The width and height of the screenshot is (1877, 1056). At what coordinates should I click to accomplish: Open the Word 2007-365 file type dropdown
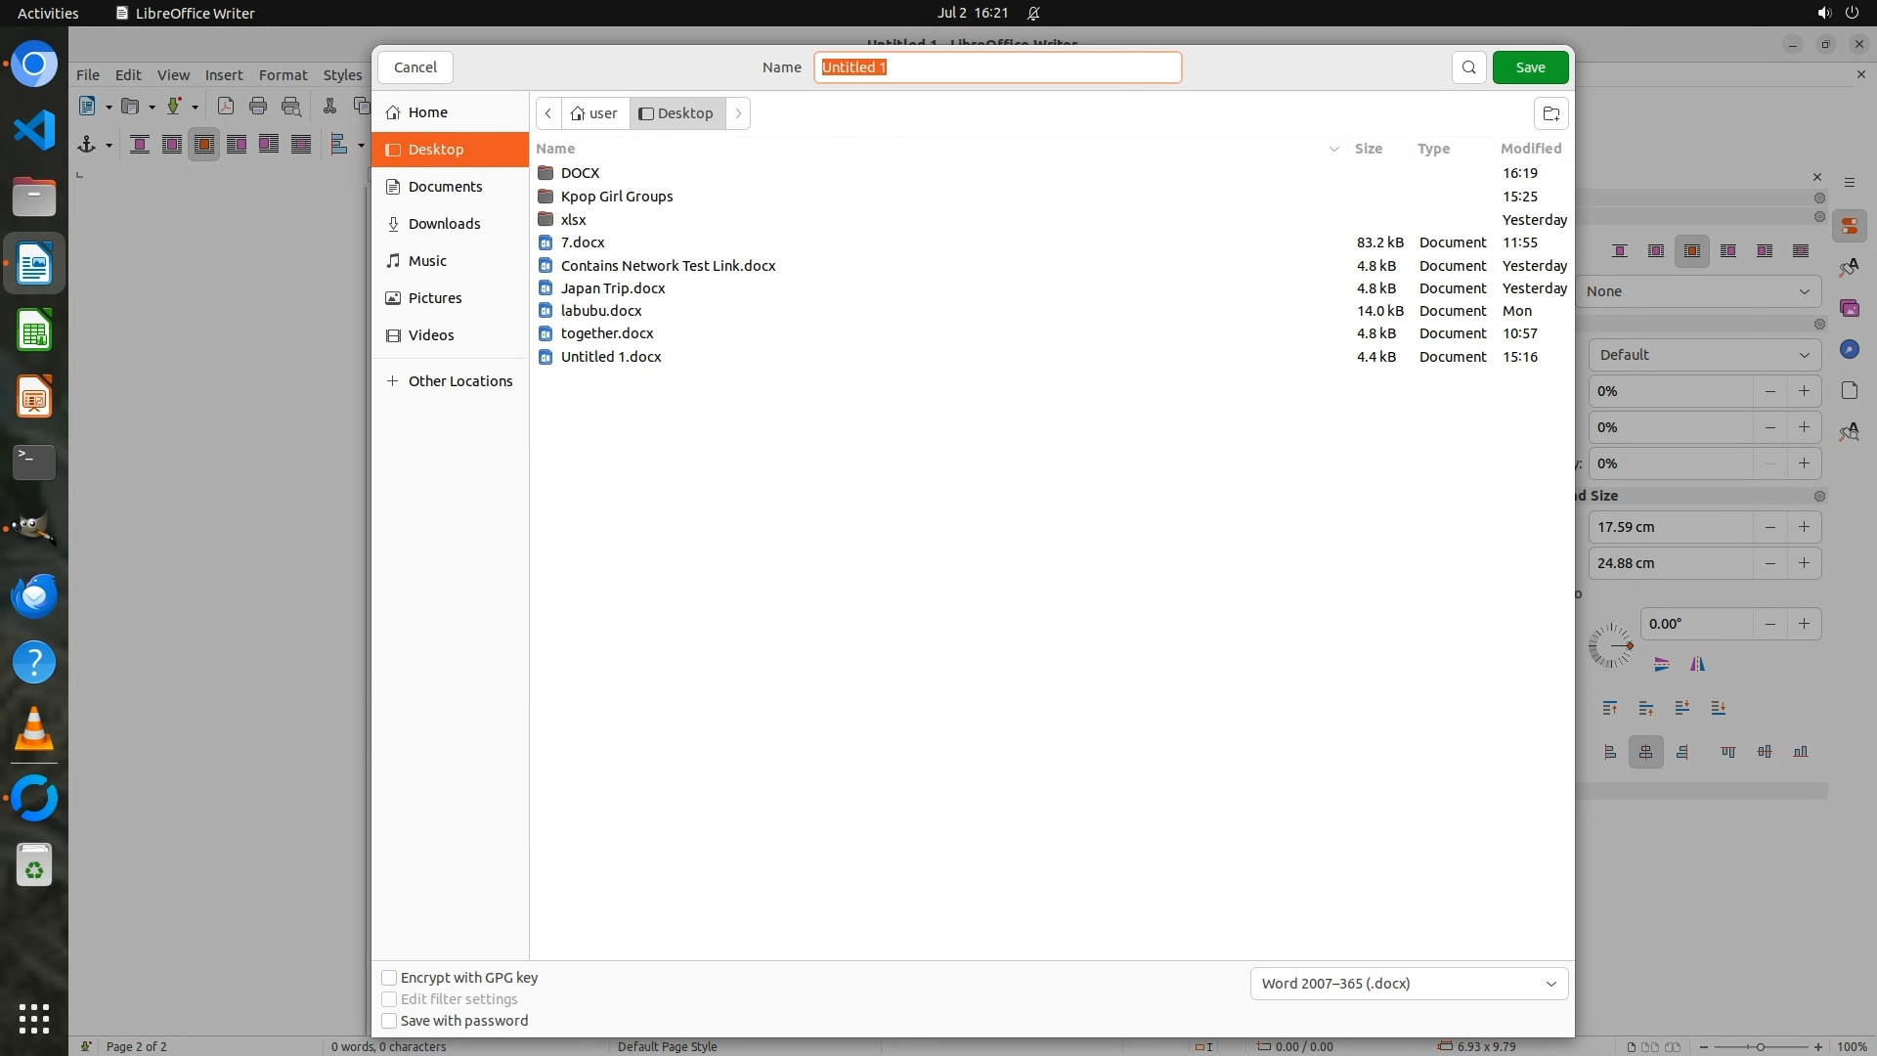1409,984
